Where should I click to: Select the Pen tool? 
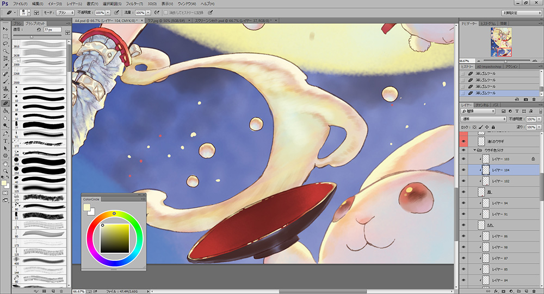5,133
